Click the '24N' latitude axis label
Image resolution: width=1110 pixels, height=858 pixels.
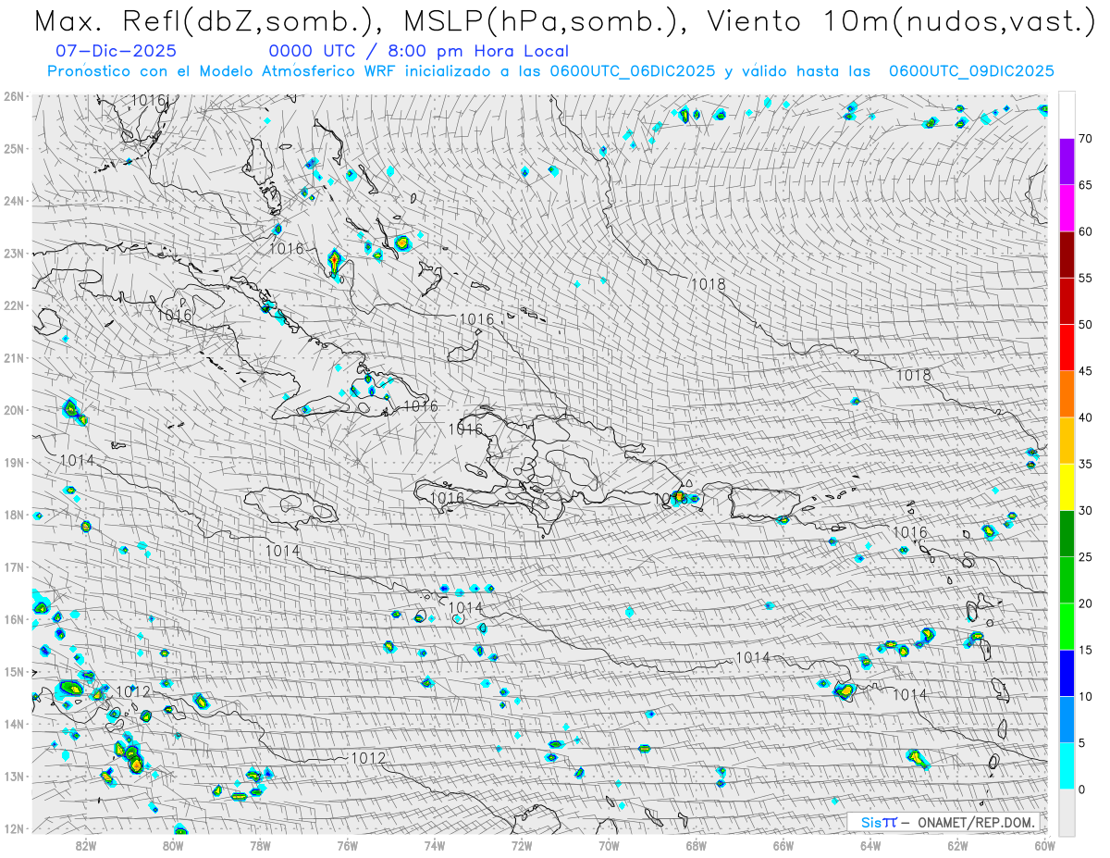[x=15, y=201]
